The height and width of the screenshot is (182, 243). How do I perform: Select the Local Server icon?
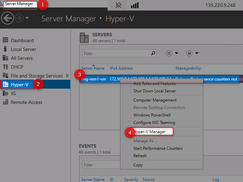(5, 49)
